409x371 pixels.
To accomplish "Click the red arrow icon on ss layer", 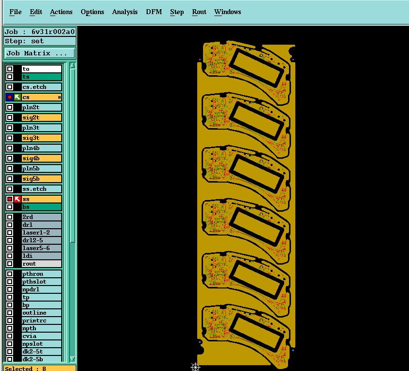I will click(x=17, y=199).
